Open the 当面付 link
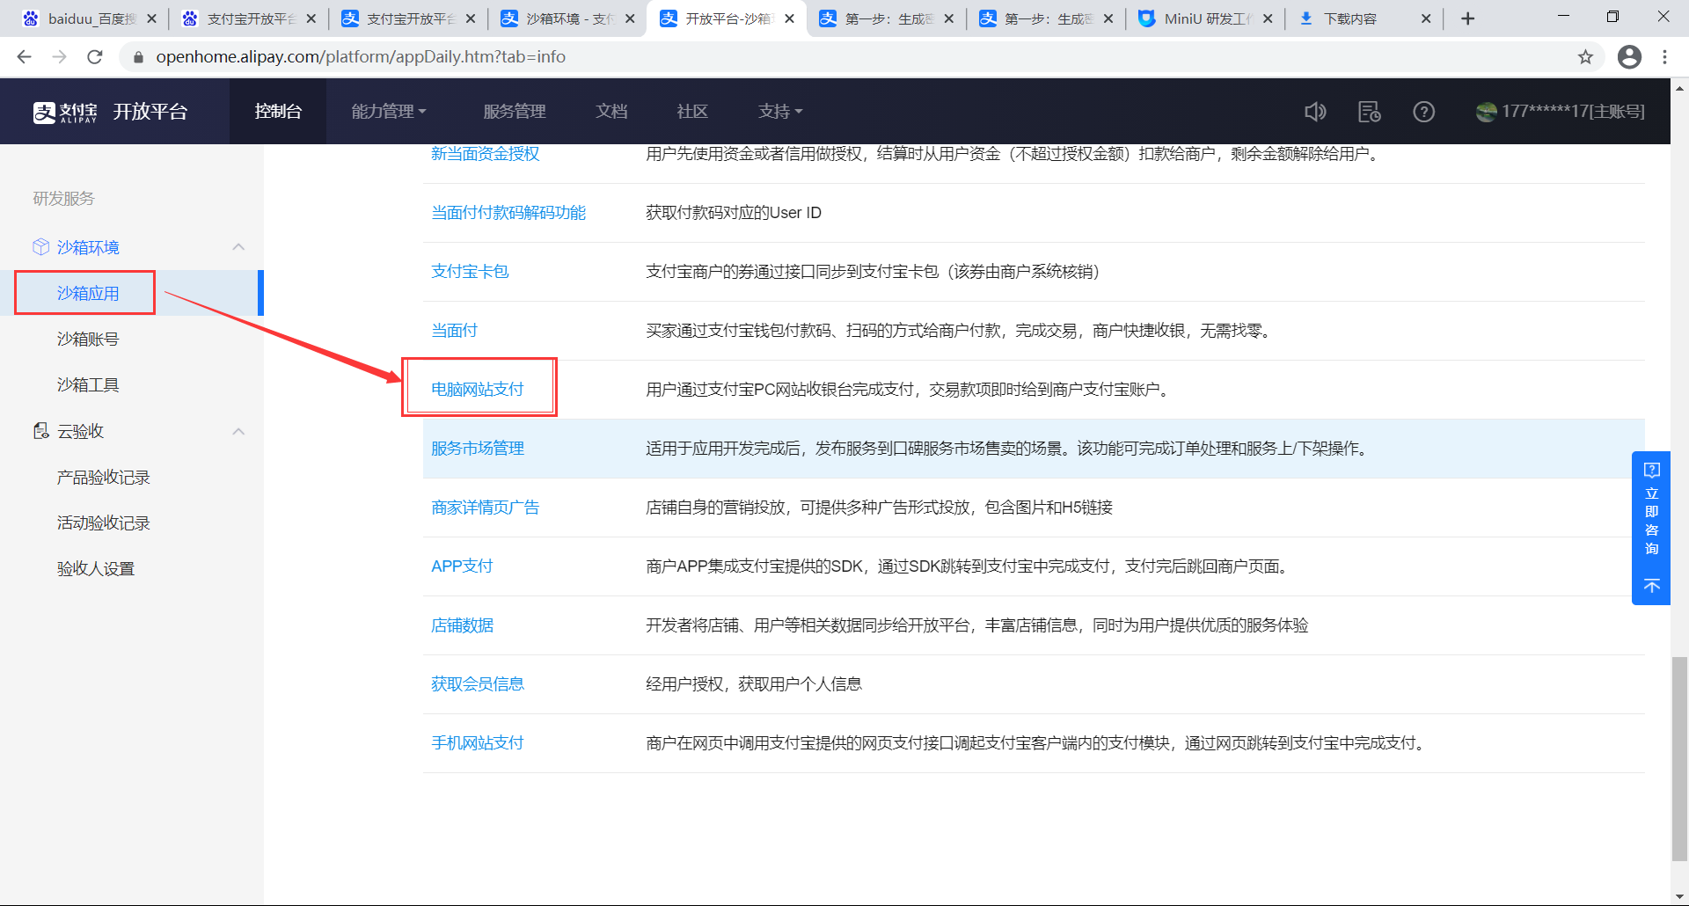 tap(454, 331)
